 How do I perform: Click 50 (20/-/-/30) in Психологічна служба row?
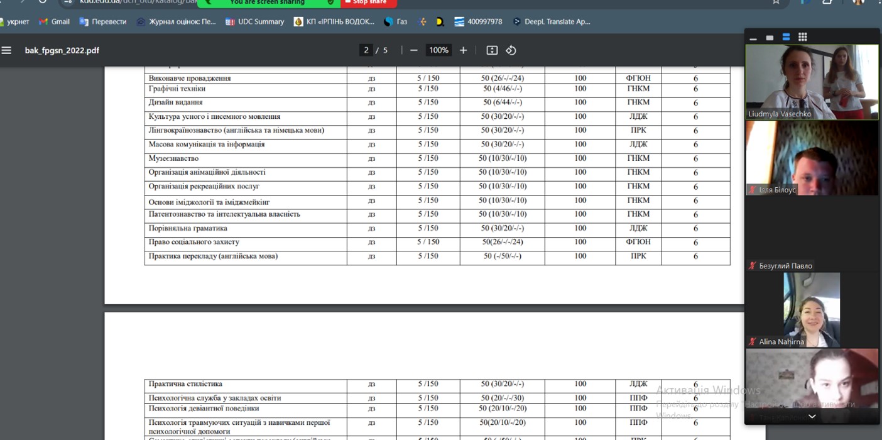503,398
